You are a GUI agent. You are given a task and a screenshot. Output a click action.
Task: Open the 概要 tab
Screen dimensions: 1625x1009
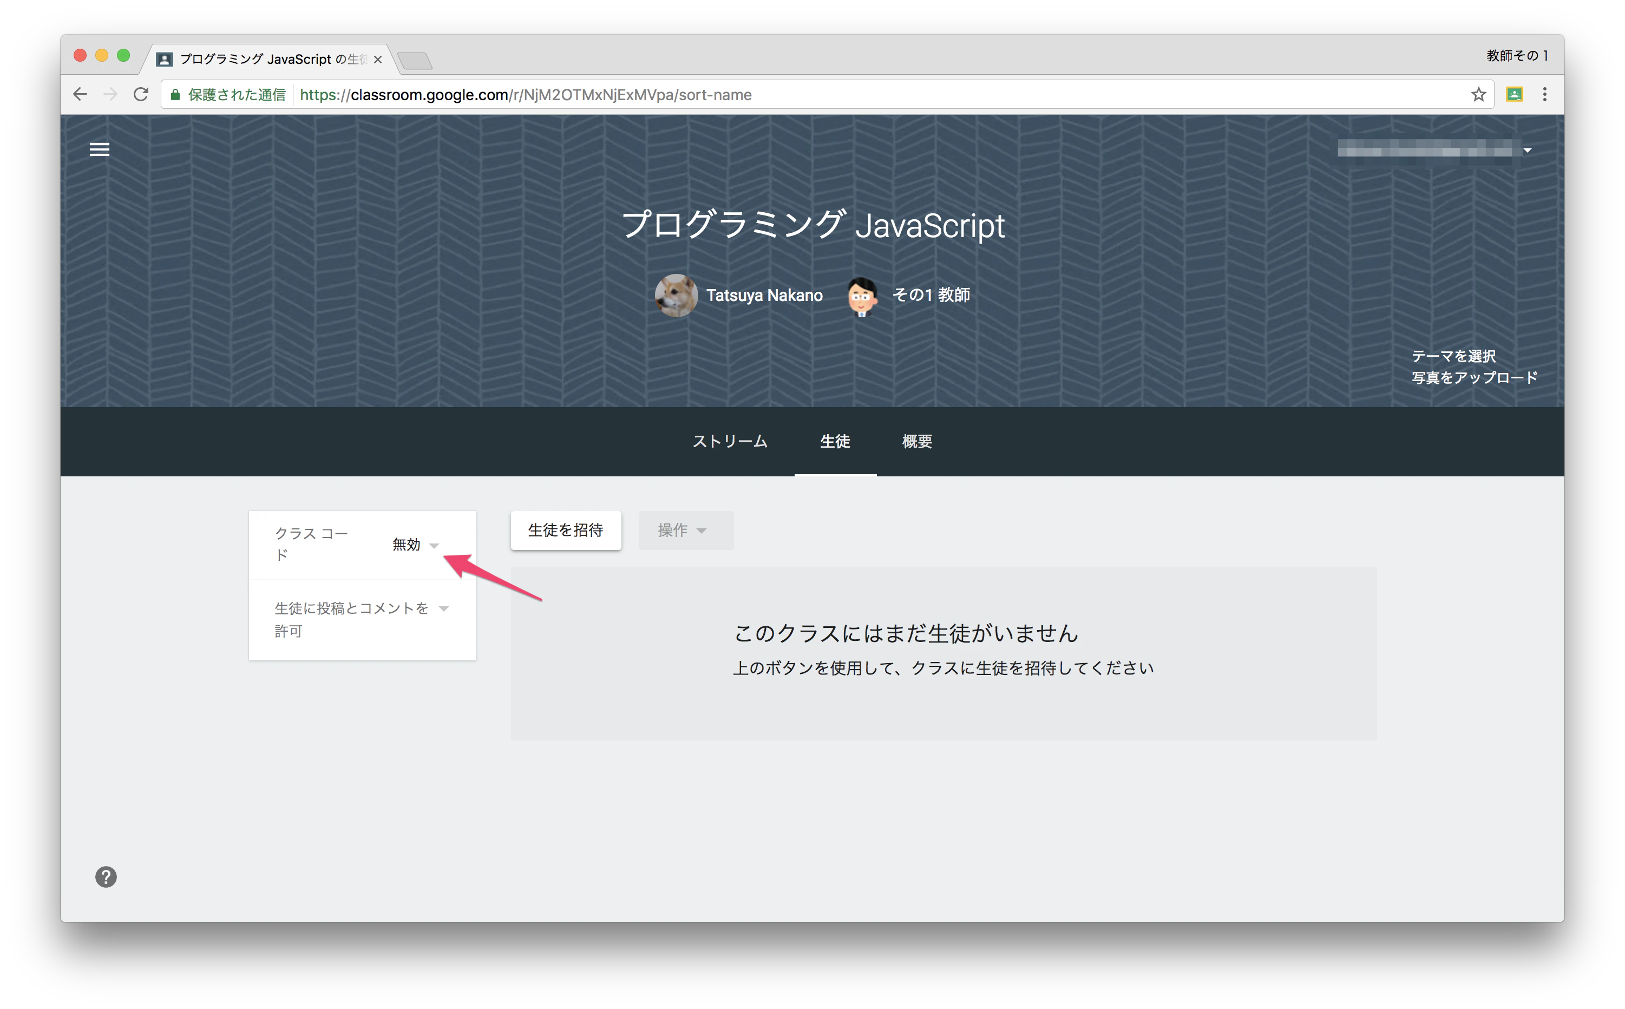pyautogui.click(x=917, y=442)
